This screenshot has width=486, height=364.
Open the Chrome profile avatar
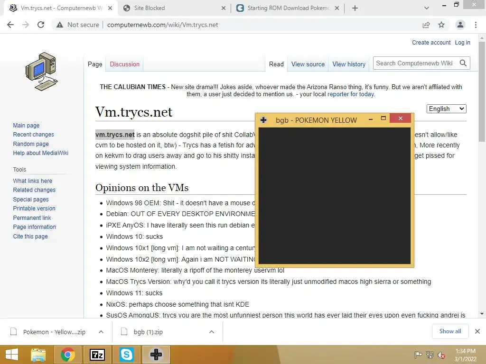460,25
